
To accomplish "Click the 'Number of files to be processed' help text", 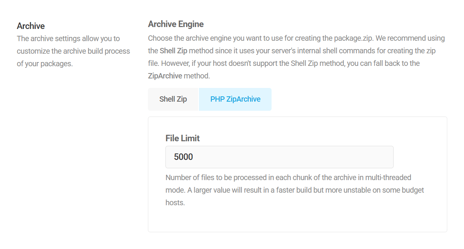I will (213, 177).
